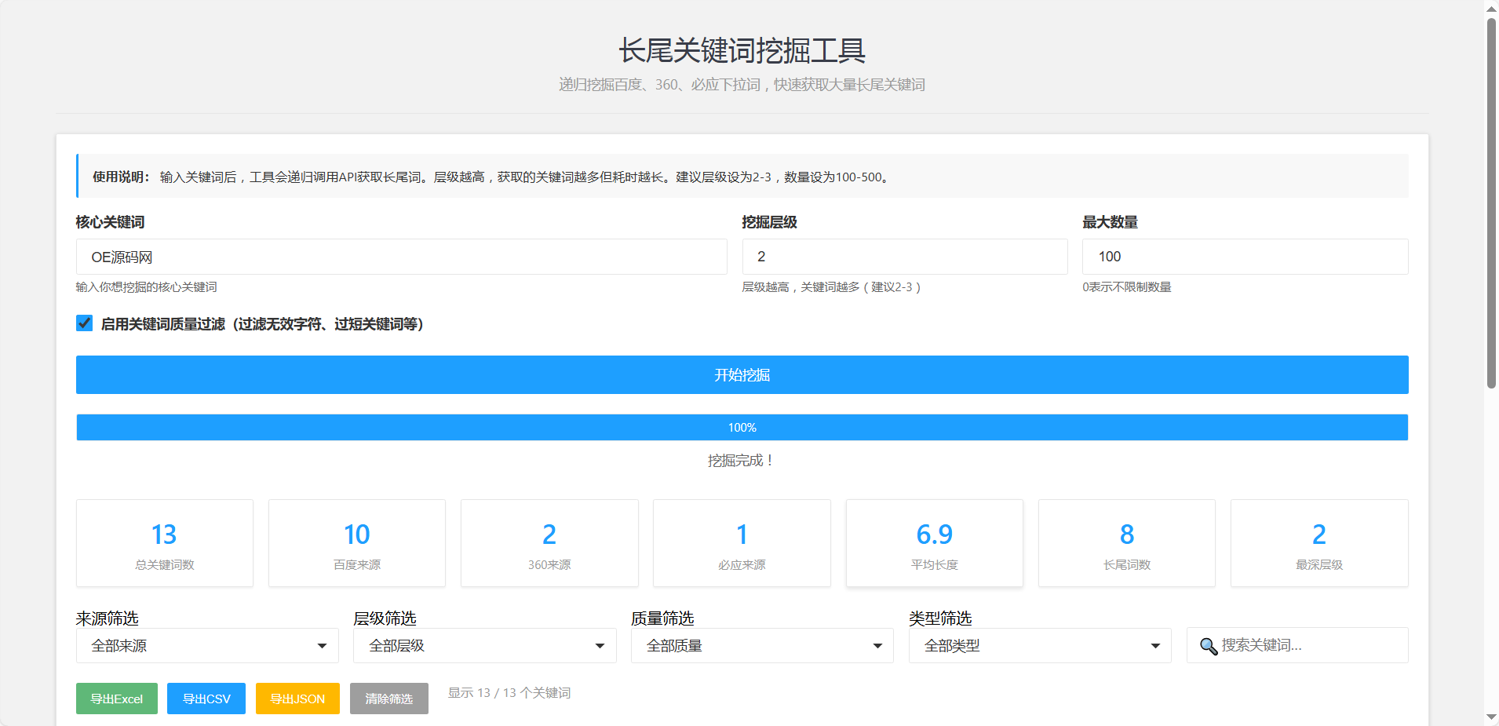Focus the 核心关键词 core keyword input

pyautogui.click(x=401, y=257)
